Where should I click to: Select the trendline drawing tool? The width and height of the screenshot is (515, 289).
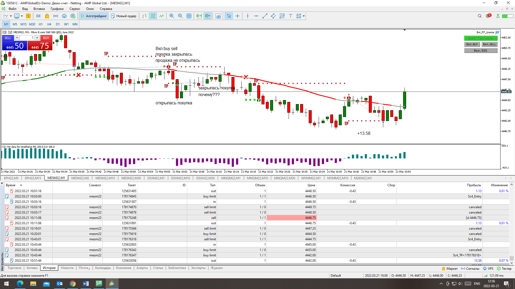[x=265, y=16]
